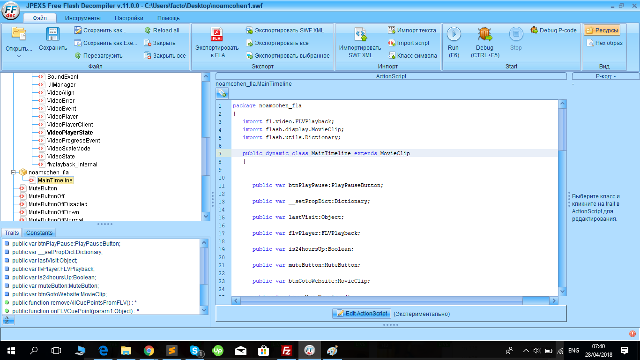Screen dimensions: 640x360
Task: Click the noamcohen_fla package icon
Action: [x=23, y=172]
